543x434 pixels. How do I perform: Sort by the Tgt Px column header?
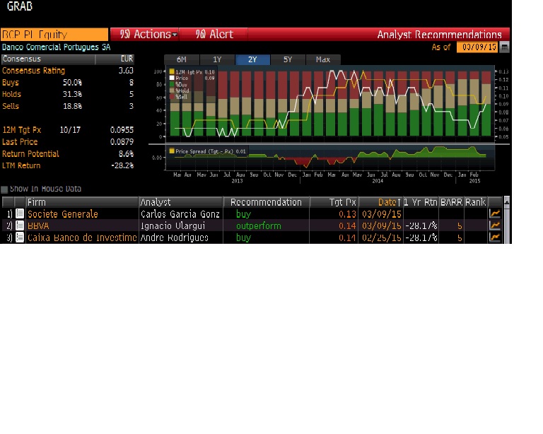334,202
